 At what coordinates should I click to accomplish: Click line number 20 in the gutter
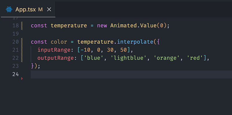click(16, 42)
